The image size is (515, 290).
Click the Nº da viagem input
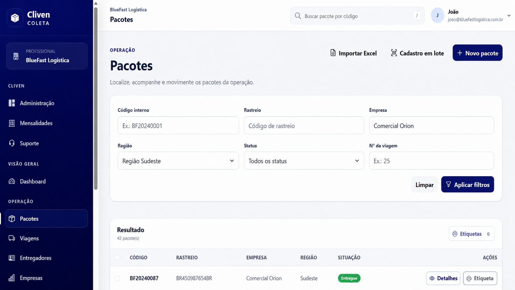432,161
